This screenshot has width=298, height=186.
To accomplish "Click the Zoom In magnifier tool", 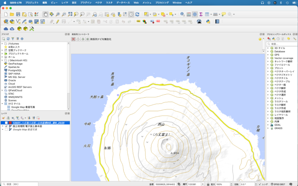I will [x=58, y=14].
